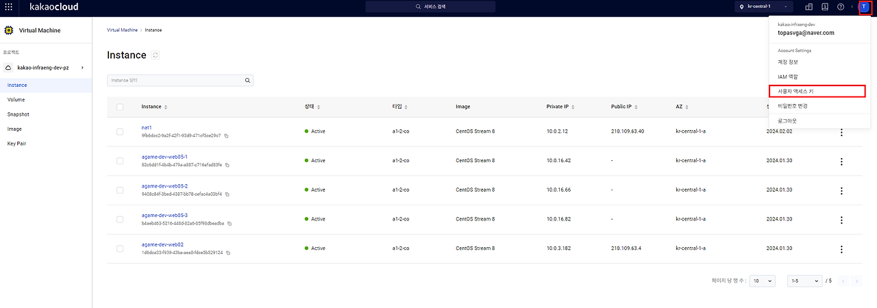Open the agame-dev-web05-2 instance link
The width and height of the screenshot is (877, 308).
point(164,186)
